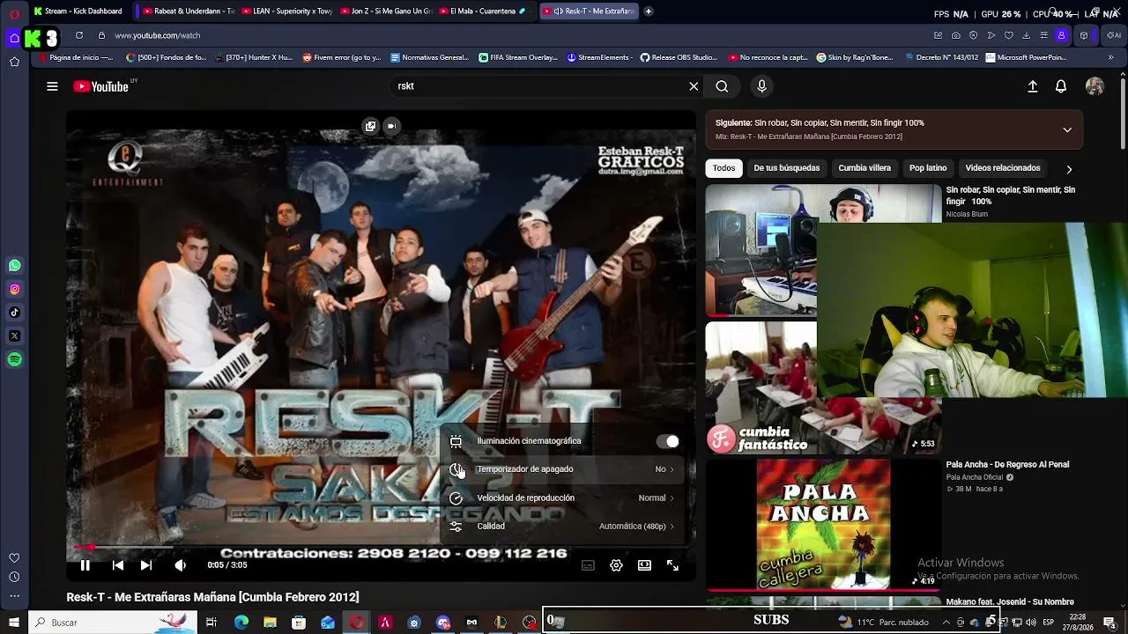The width and height of the screenshot is (1128, 634).
Task: Skip to the next video
Action: (146, 565)
